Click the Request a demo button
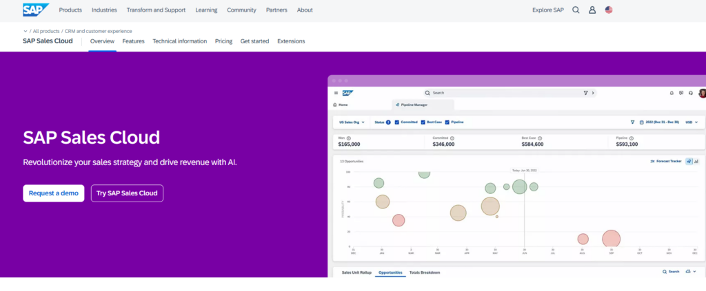Screen dimensions: 706x291 coord(54,193)
